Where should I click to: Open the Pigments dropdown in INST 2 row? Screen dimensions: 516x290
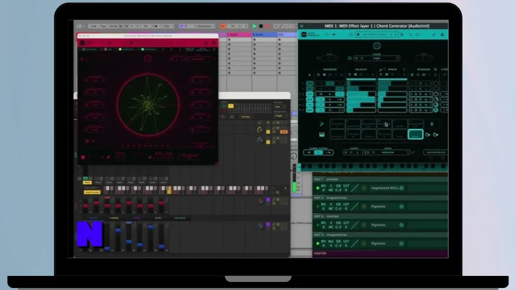388,206
